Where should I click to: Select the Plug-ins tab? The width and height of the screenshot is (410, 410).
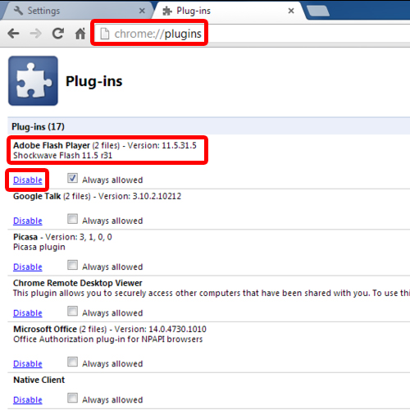pyautogui.click(x=228, y=11)
